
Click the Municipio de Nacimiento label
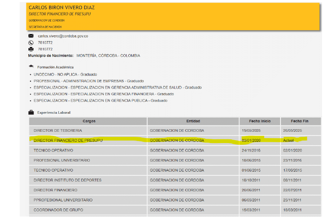click(51, 56)
